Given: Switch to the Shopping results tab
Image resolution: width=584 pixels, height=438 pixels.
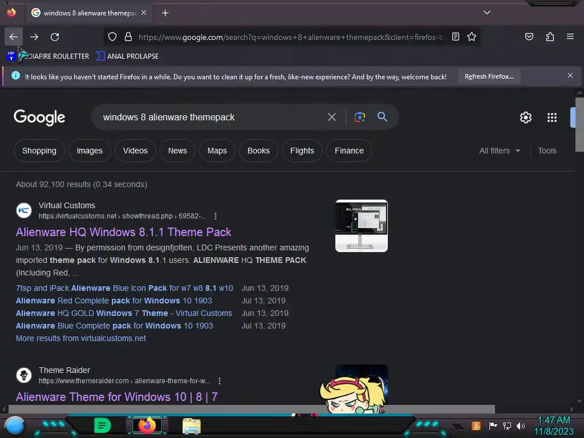Looking at the screenshot, I should pyautogui.click(x=39, y=151).
